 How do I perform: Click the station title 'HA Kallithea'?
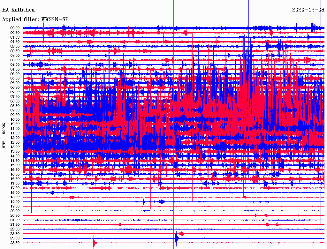[x=18, y=10]
